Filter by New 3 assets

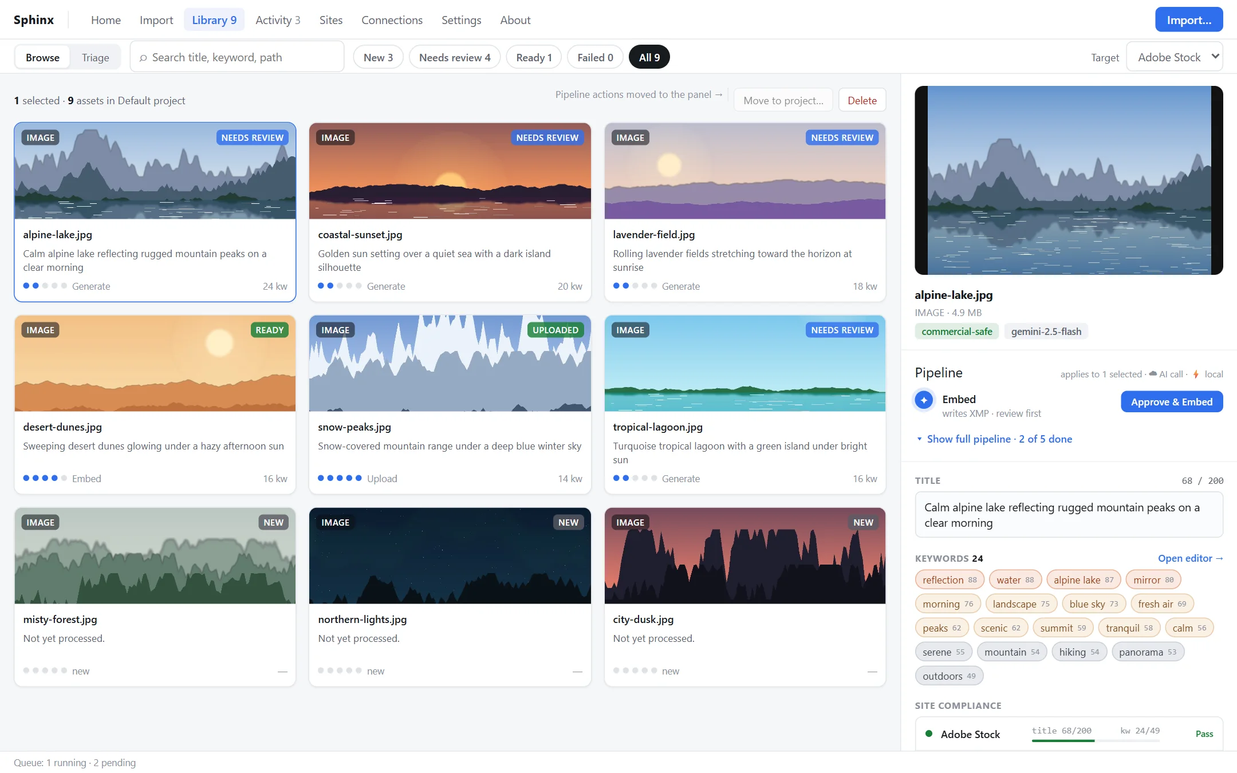click(x=378, y=57)
